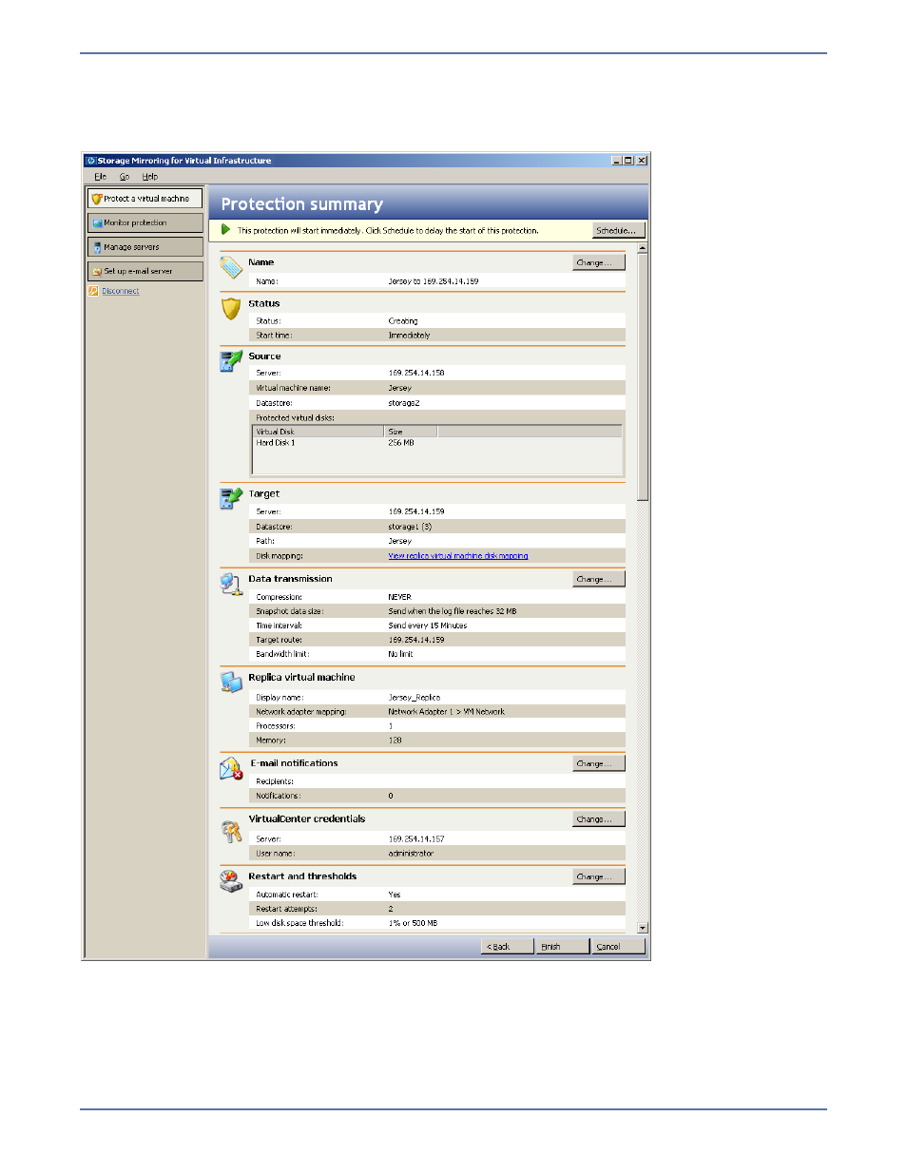Click Change button in Name section
Screen dimensions: 907x1174
click(599, 262)
